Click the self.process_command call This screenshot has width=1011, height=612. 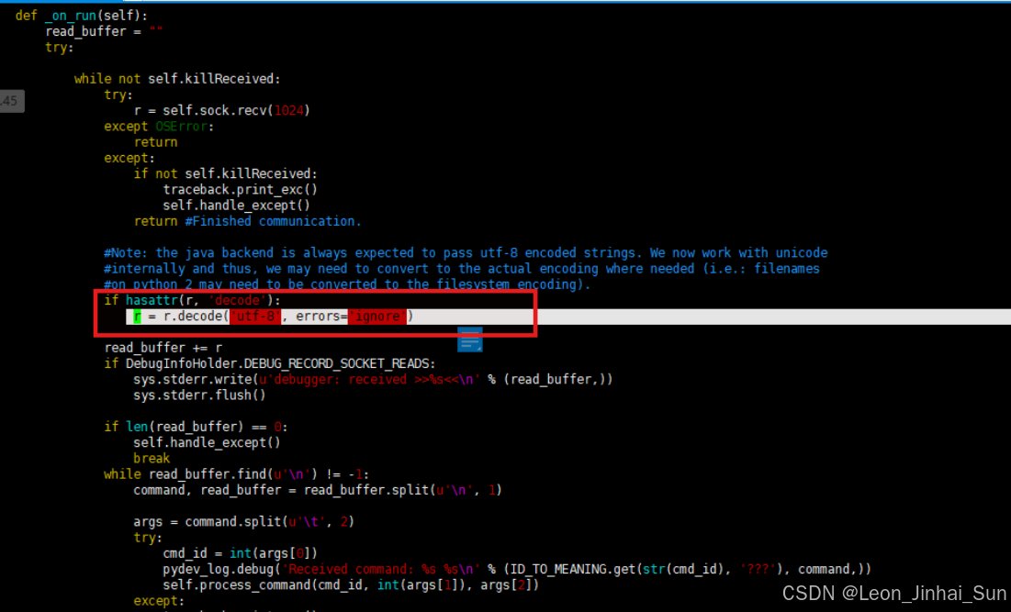(275, 584)
